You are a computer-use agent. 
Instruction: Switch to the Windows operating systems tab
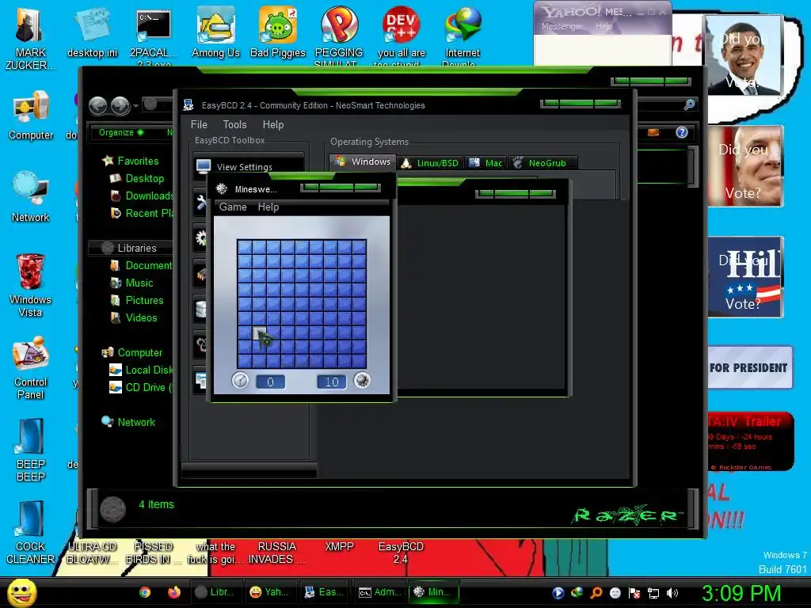pos(363,161)
